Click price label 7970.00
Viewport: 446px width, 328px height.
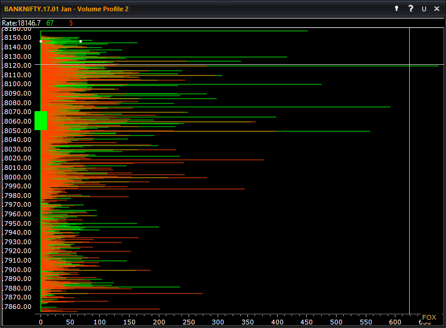click(x=17, y=204)
